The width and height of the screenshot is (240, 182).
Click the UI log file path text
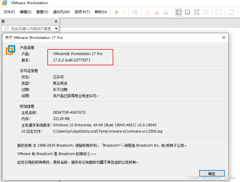click(108, 131)
